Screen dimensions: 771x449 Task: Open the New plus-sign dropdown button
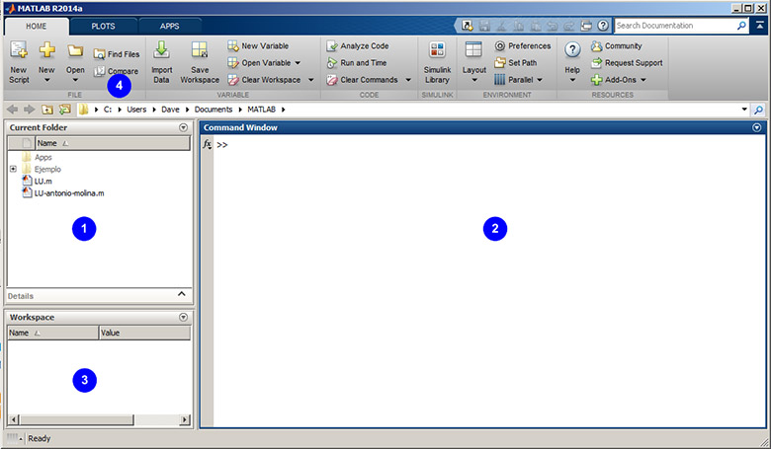[46, 62]
